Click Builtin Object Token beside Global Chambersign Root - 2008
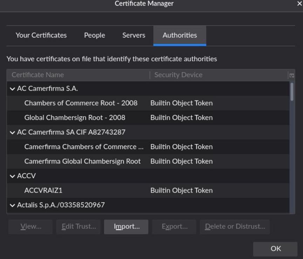 pyautogui.click(x=181, y=118)
